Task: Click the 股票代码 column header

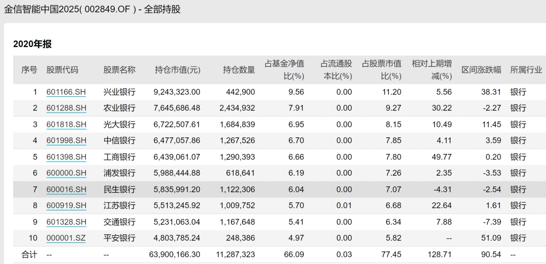Action: 62,70
